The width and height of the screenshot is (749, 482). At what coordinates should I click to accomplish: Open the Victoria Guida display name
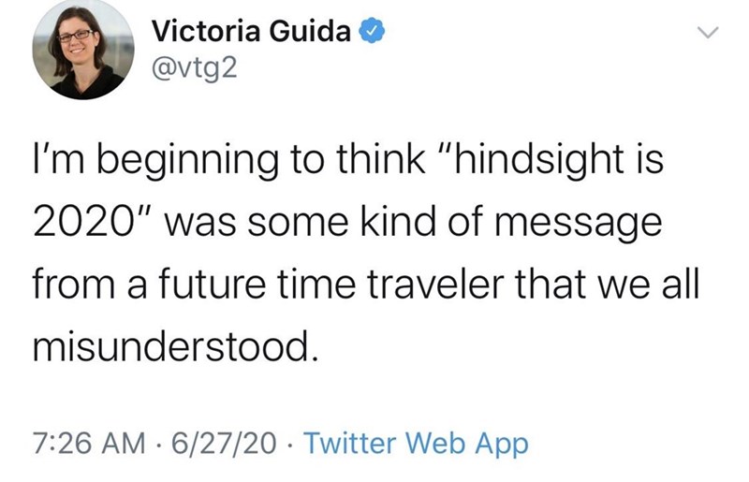click(251, 32)
